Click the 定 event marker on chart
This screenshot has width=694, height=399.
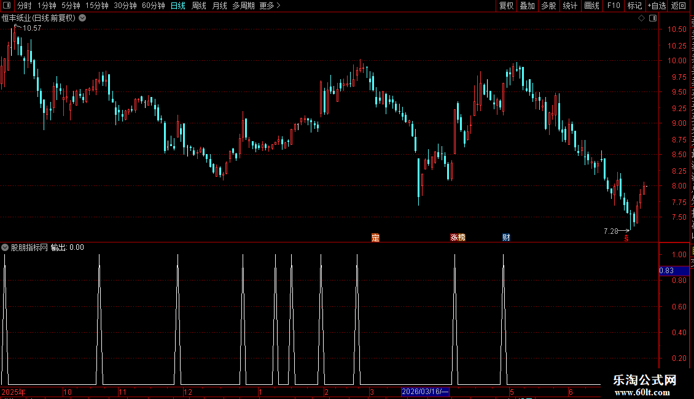(x=375, y=238)
